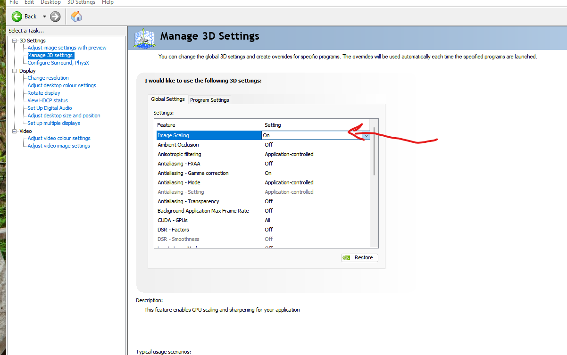Viewport: 567px width, 355px height.
Task: Open Configure Surround, PhysX
Action: pyautogui.click(x=58, y=63)
